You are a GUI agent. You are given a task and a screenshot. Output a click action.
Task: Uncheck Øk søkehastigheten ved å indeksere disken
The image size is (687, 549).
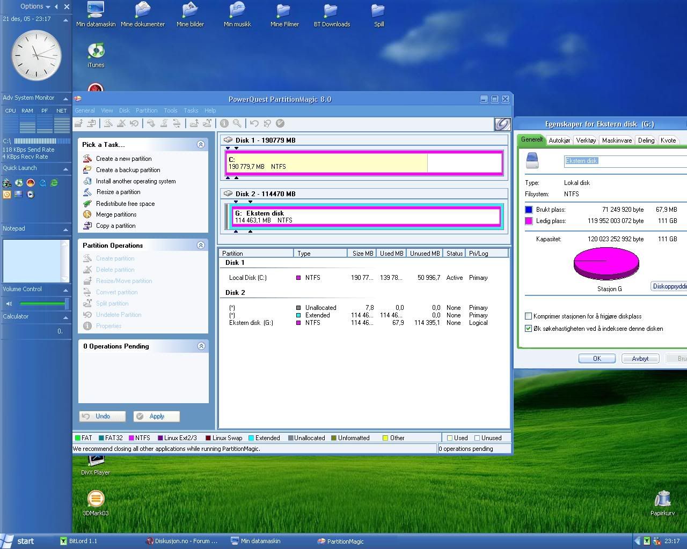pos(528,329)
